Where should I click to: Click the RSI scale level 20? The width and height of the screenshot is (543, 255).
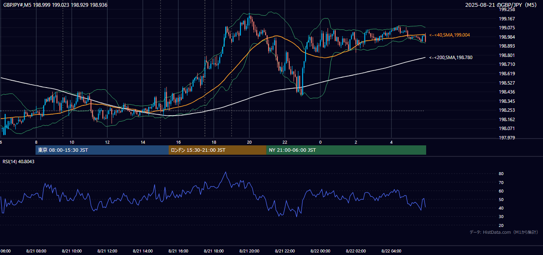tap(501, 225)
